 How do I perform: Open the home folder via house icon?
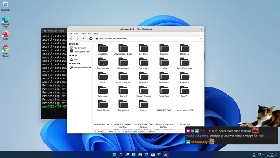[91, 38]
